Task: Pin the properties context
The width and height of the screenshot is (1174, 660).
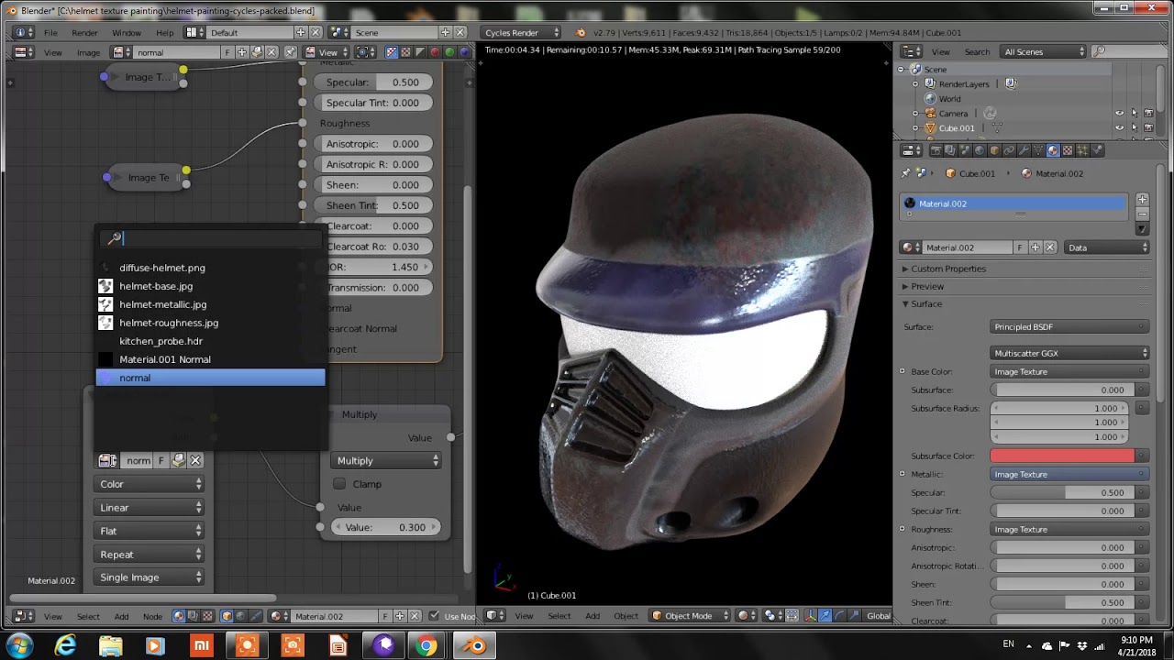Action: [x=906, y=173]
